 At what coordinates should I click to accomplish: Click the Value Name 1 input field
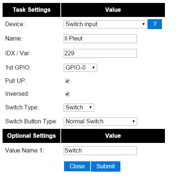pos(100,151)
